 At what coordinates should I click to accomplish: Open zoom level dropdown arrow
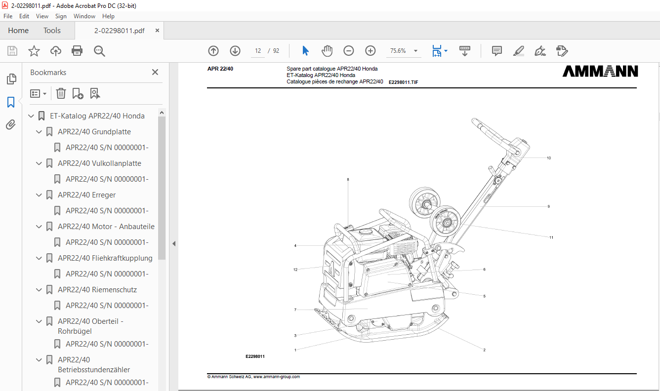coord(415,51)
